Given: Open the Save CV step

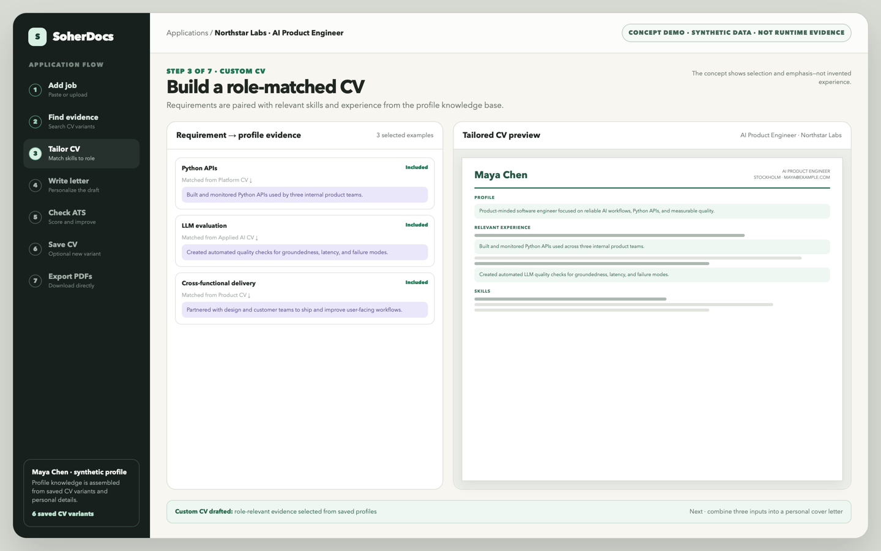Looking at the screenshot, I should (81, 249).
